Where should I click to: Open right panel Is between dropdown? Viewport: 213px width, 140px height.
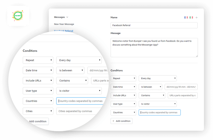tap(150, 87)
